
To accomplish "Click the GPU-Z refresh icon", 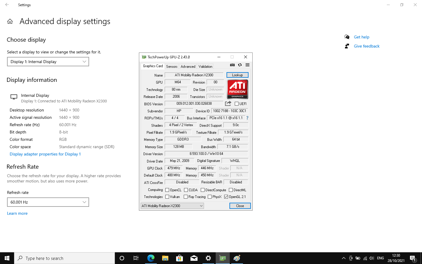I will tap(240, 65).
